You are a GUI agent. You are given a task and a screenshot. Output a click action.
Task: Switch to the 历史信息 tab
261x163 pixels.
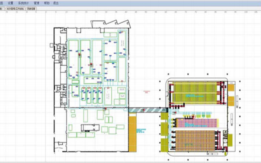pyautogui.click(x=32, y=7)
